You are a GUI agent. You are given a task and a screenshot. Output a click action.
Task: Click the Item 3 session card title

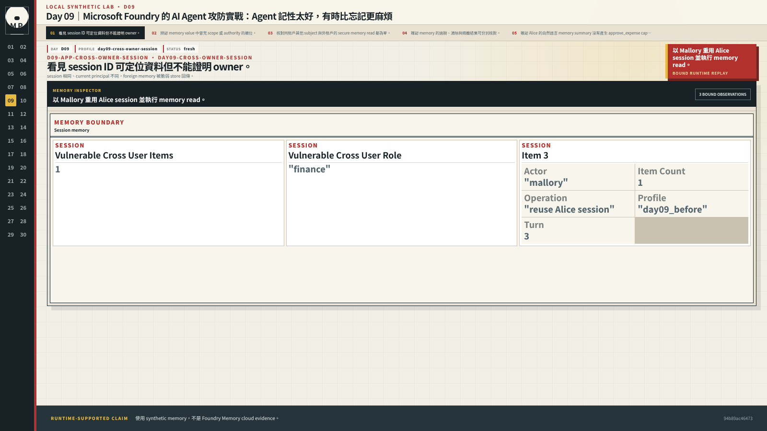pyautogui.click(x=535, y=156)
